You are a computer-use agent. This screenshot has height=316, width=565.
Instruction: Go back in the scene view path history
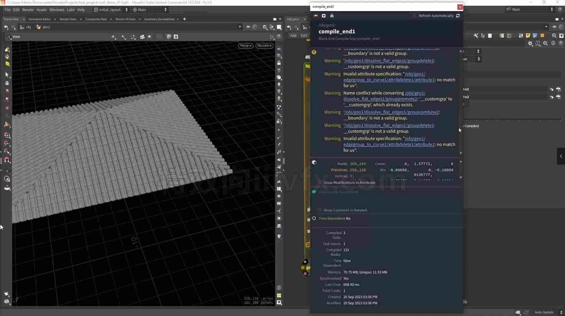6,27
